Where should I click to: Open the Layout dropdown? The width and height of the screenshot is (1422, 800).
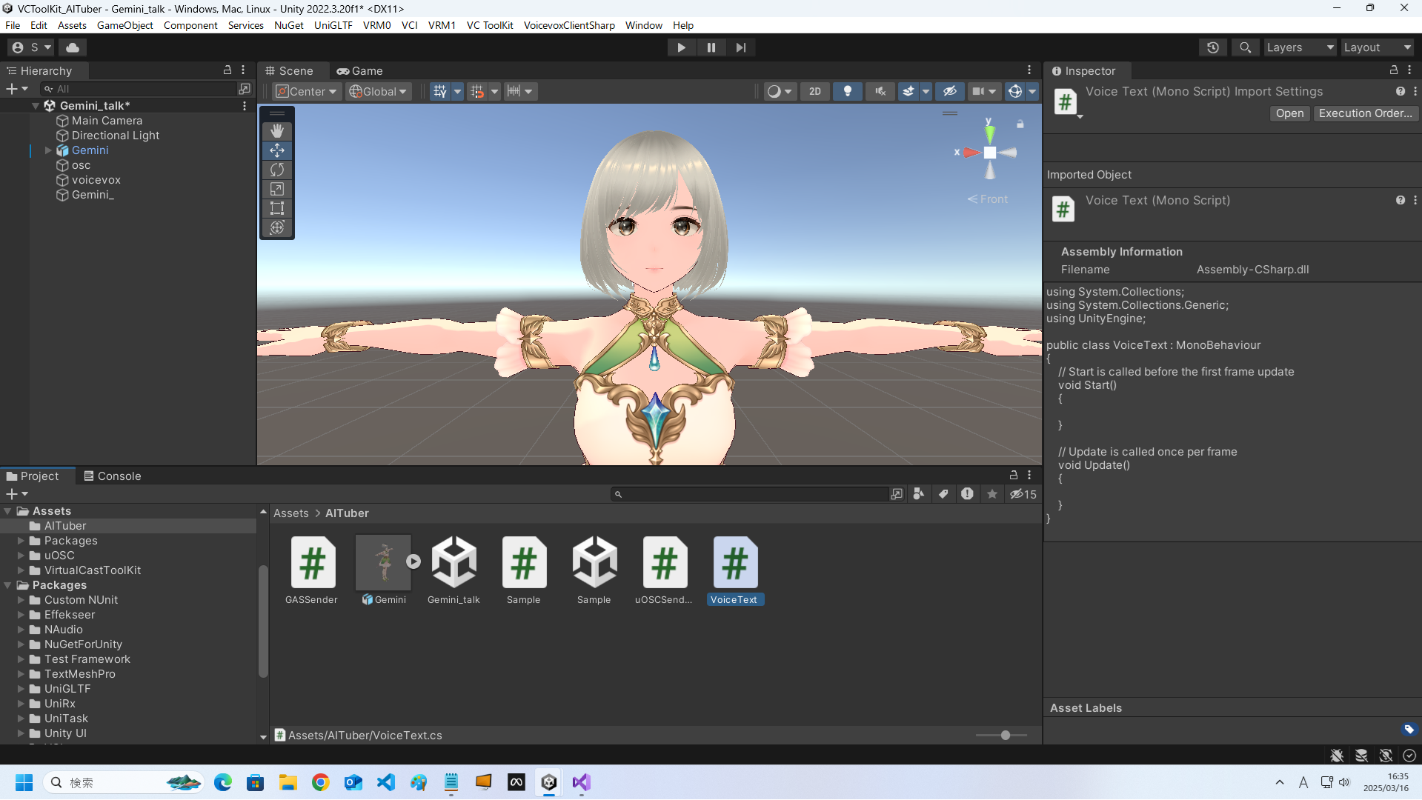coord(1377,47)
